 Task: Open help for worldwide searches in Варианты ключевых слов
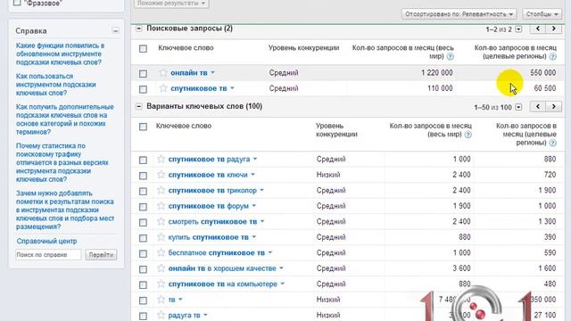[x=468, y=135]
